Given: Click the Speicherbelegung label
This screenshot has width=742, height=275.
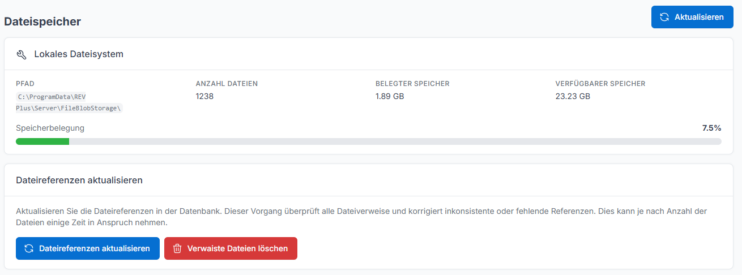Looking at the screenshot, I should (50, 128).
